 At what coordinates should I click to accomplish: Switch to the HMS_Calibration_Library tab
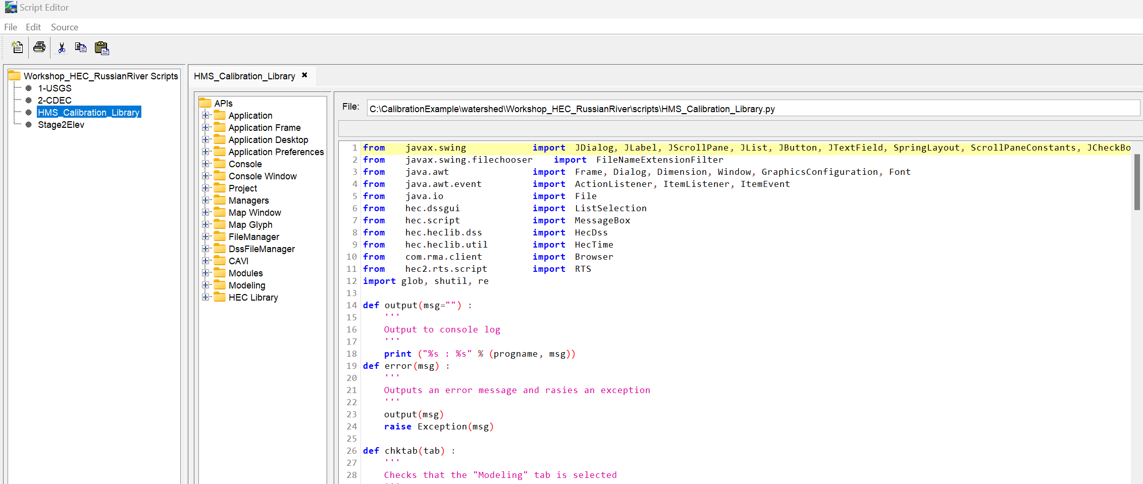(x=244, y=76)
